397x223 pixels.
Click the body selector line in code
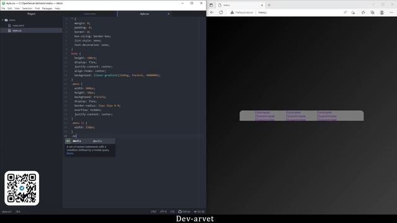[x=76, y=54]
